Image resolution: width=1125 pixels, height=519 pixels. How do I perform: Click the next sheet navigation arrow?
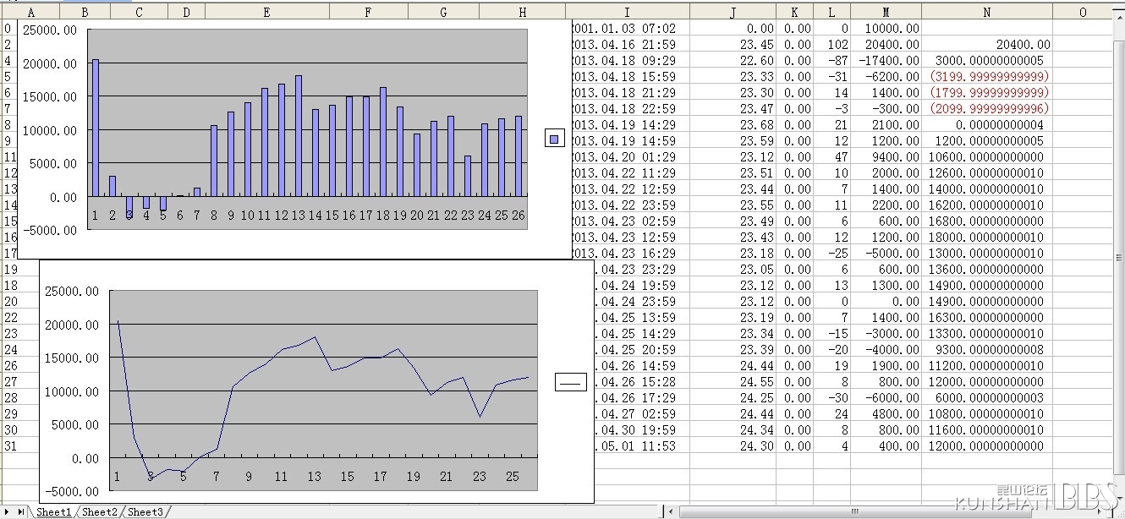coord(8,512)
